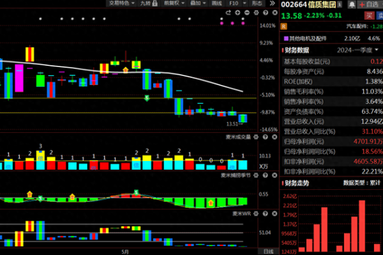Add stock via 自选 button
This screenshot has width=383, height=255.
(370, 4)
